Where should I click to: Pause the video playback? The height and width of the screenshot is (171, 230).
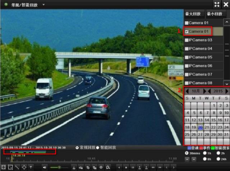pyautogui.click(x=133, y=167)
